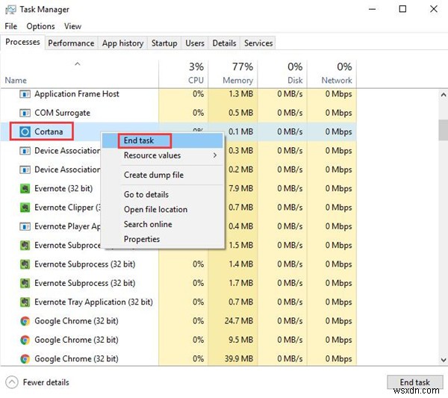This screenshot has height=398, width=448.
Task: Click the 39.9 MB memory value
Action: tap(239, 359)
